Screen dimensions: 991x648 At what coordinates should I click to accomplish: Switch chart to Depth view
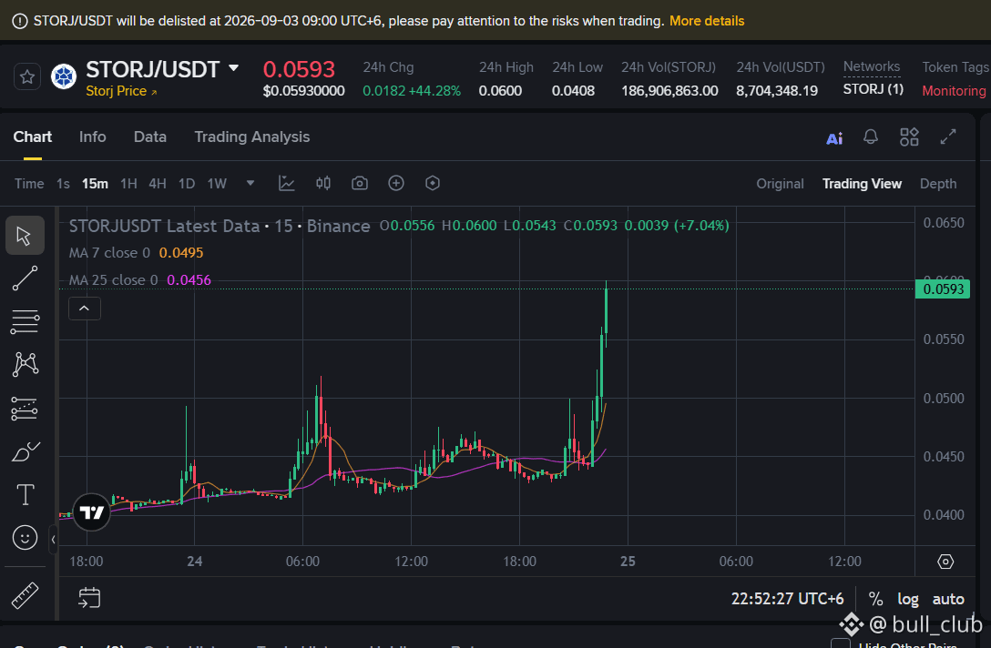938,184
